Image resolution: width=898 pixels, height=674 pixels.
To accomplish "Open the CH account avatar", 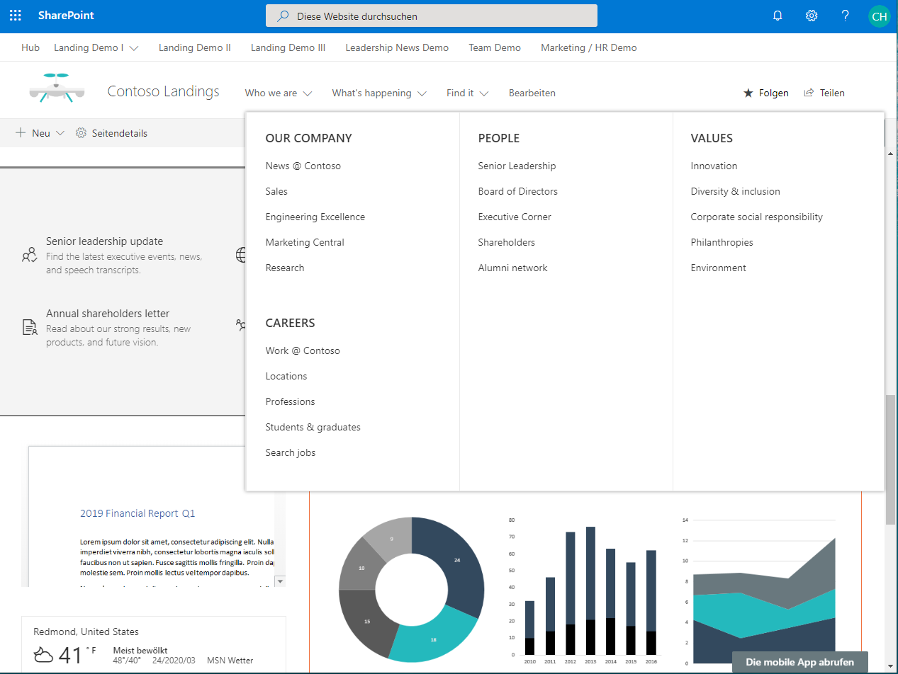I will [x=879, y=16].
